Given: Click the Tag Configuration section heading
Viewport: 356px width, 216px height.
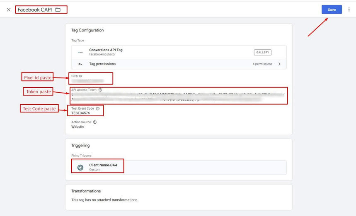Looking at the screenshot, I should pos(87,30).
